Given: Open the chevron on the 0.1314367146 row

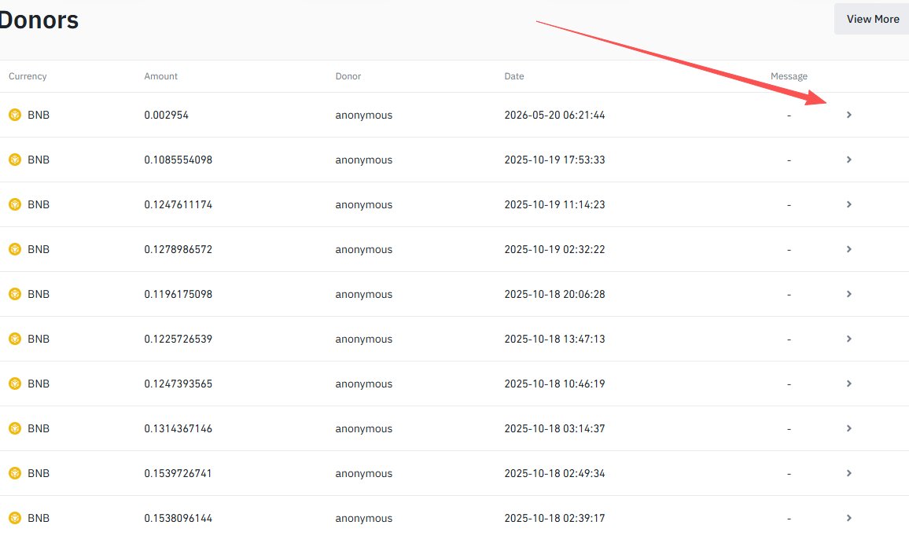Looking at the screenshot, I should (848, 428).
